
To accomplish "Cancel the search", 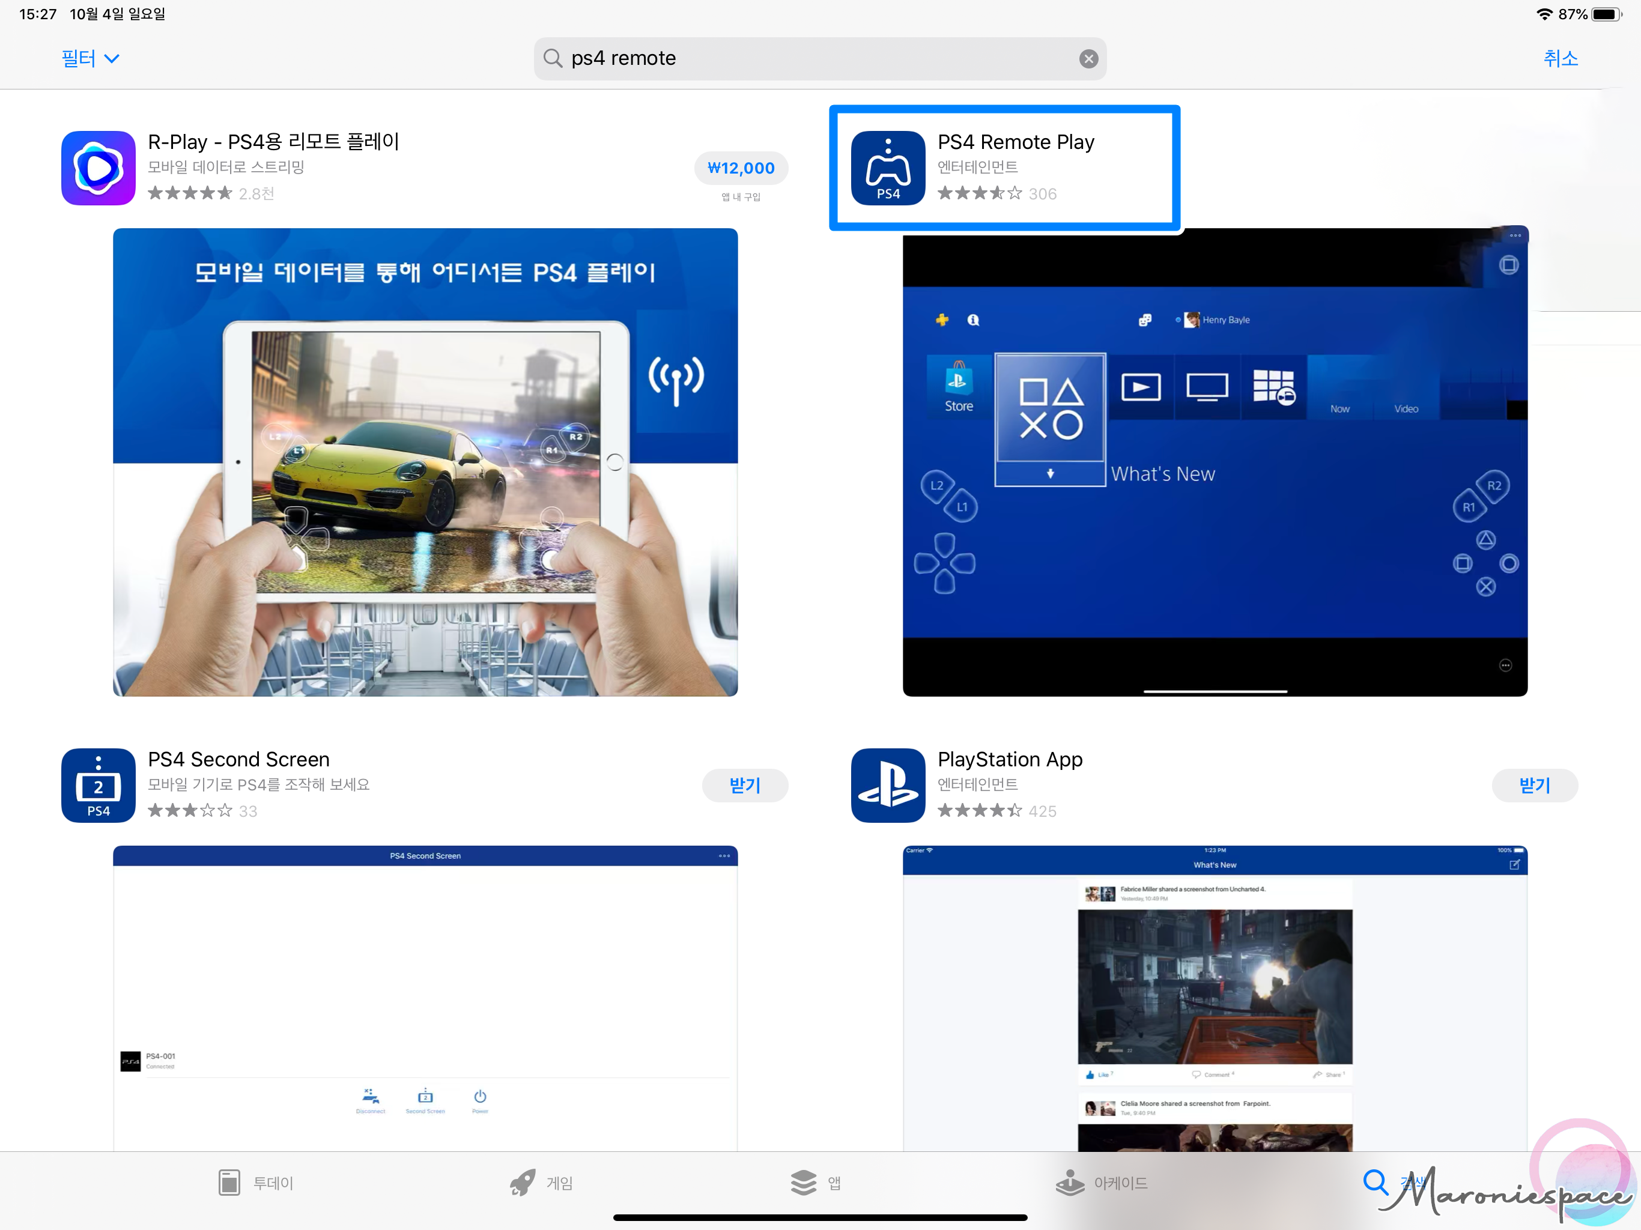I will point(1559,59).
